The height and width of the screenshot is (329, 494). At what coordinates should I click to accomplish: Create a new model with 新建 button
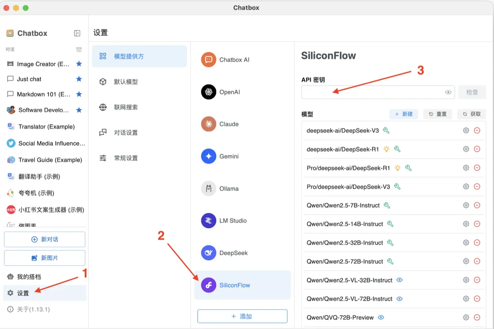[404, 114]
